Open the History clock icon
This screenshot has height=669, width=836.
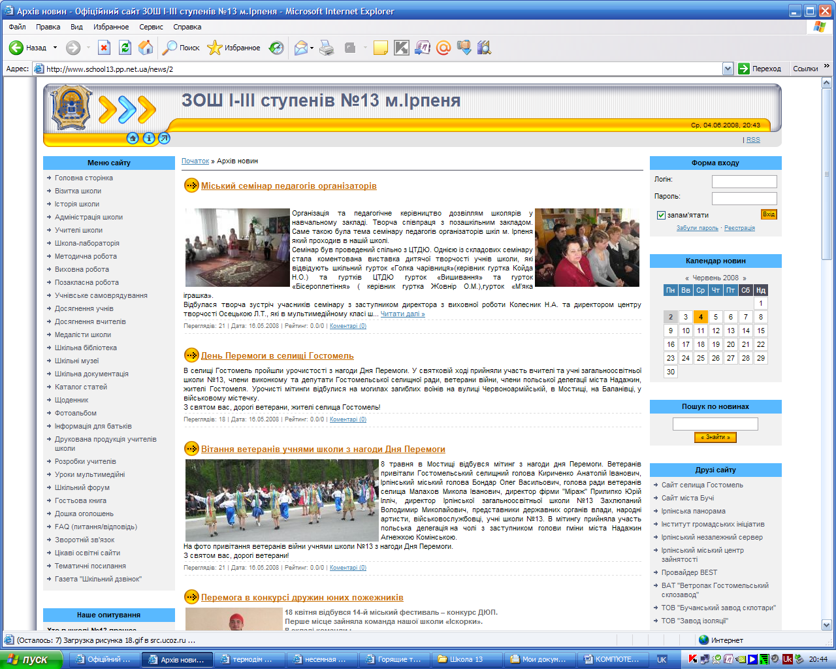click(x=276, y=48)
